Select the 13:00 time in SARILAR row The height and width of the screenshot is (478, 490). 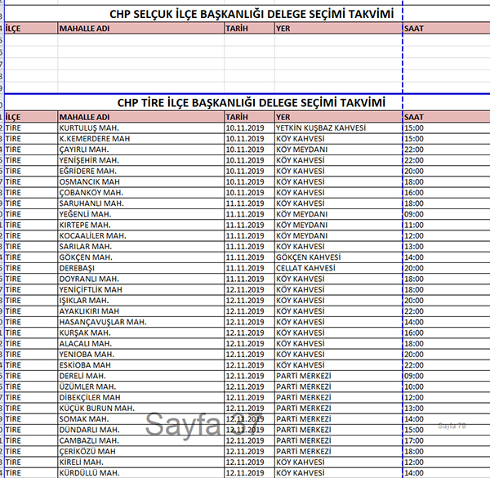(x=446, y=247)
